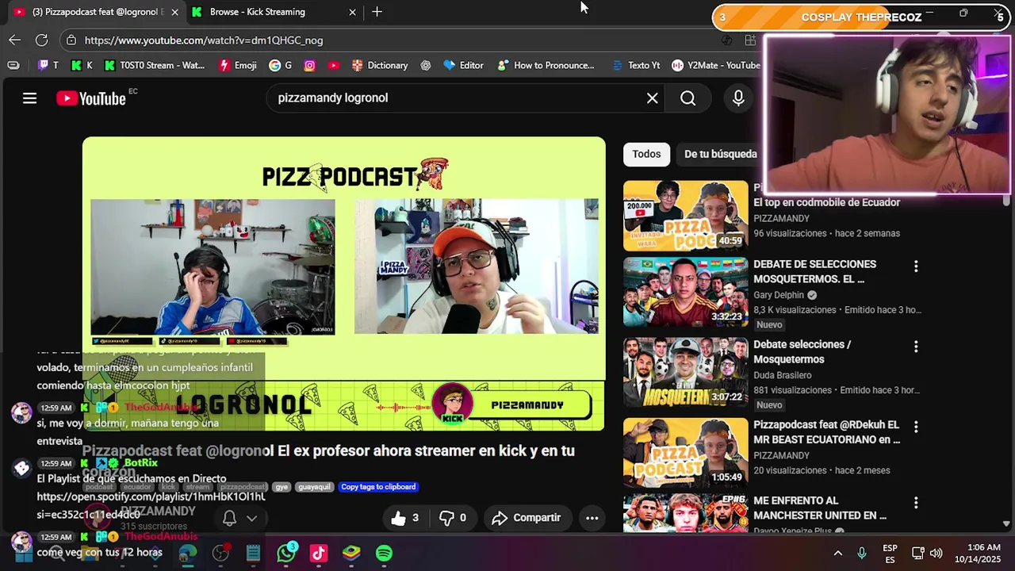Open options for RDekuh Pizzapodcast video
This screenshot has width=1015, height=571.
(916, 427)
